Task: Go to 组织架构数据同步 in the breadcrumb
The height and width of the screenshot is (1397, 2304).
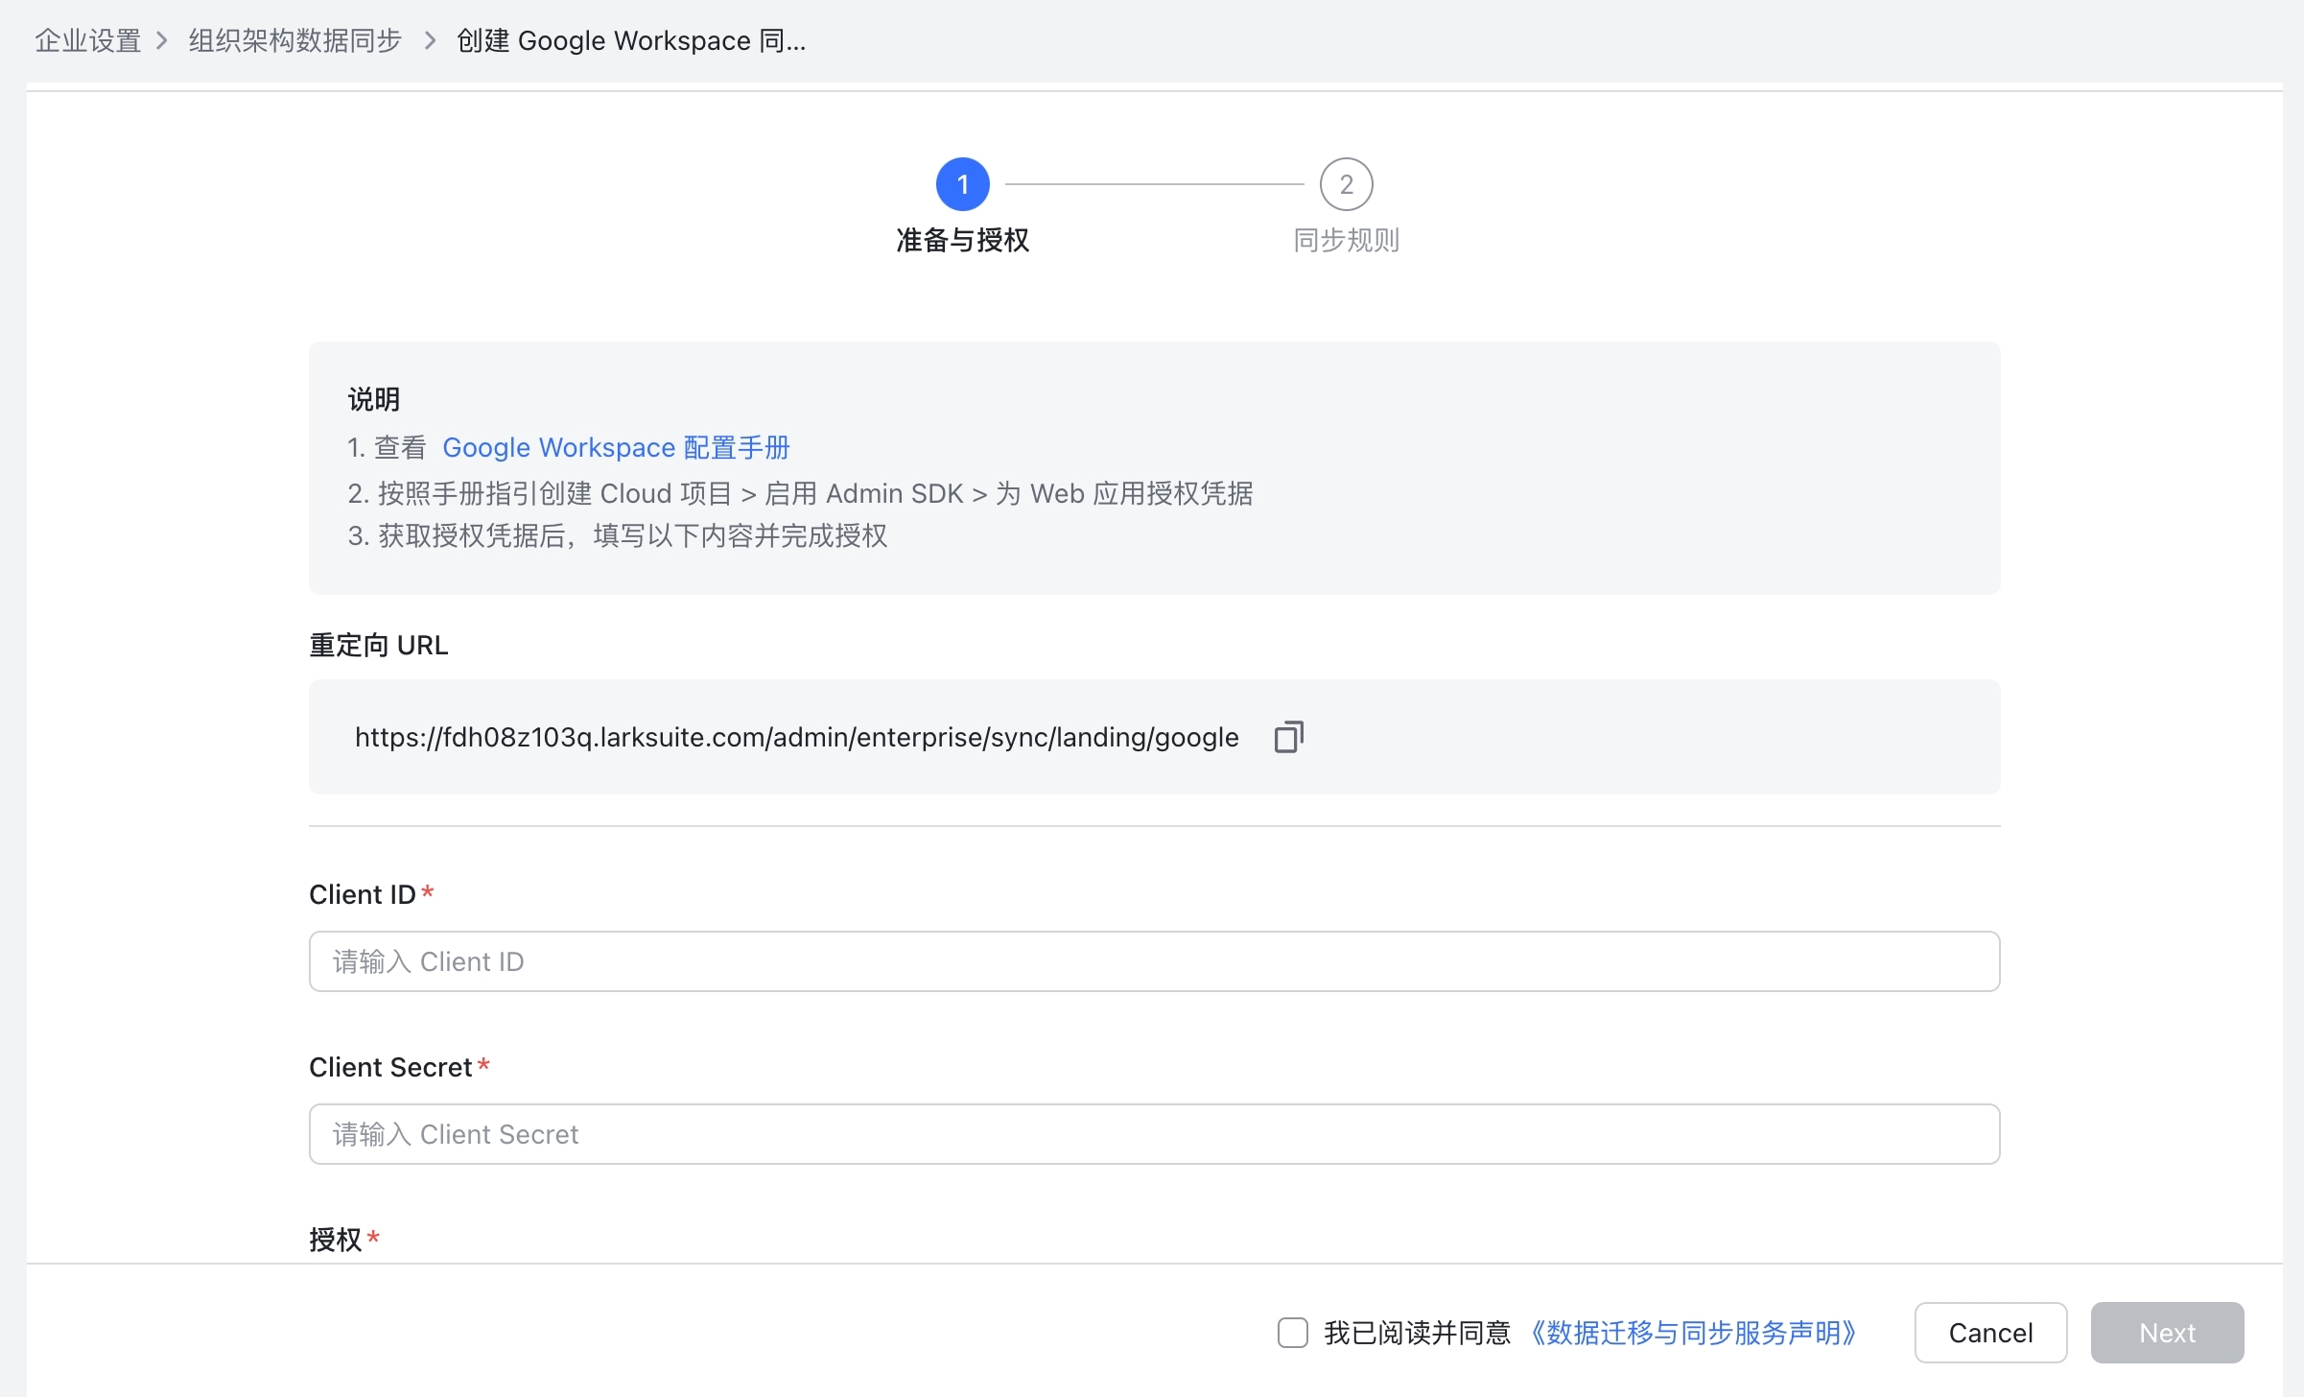Action: tap(294, 40)
